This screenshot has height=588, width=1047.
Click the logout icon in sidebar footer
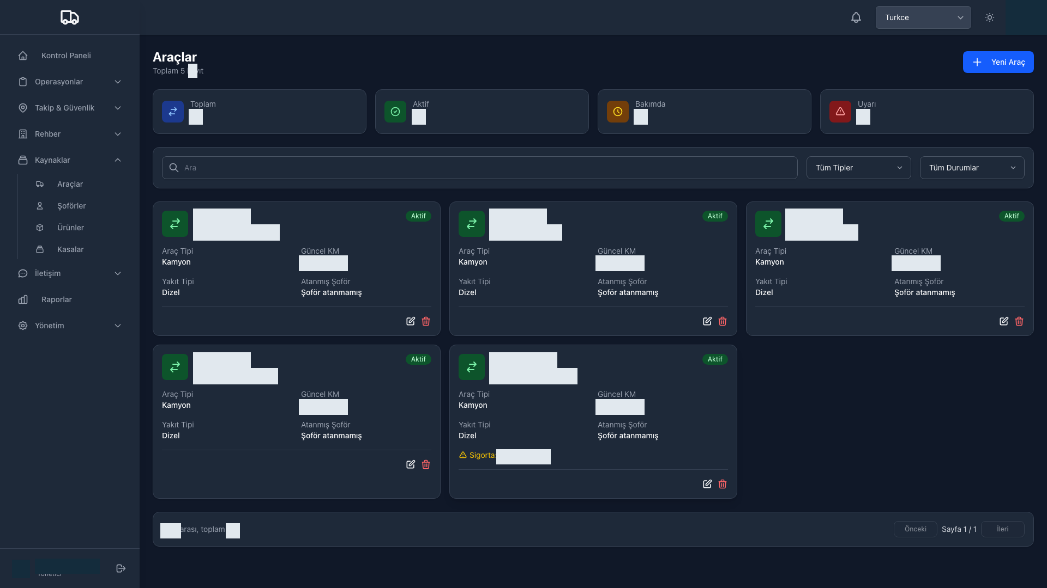121,568
